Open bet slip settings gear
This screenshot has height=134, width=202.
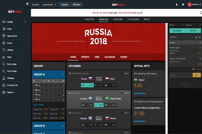(x=200, y=37)
